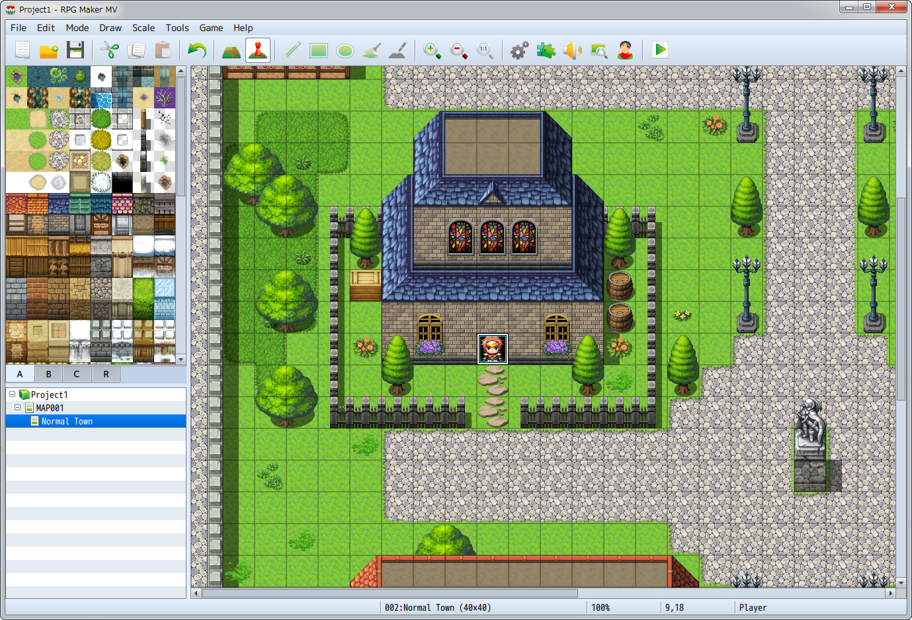This screenshot has width=912, height=620.
Task: Click the map view scroll right arrow
Action: [891, 593]
